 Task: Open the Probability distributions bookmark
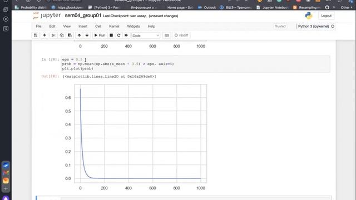tap(31, 7)
